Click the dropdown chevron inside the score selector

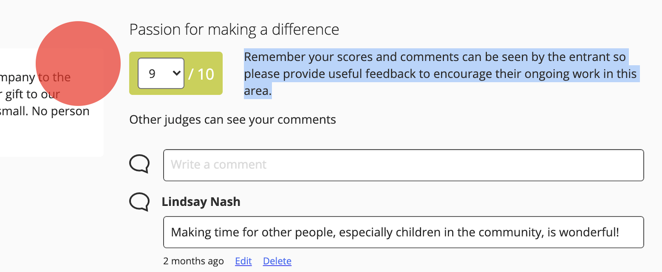point(176,73)
